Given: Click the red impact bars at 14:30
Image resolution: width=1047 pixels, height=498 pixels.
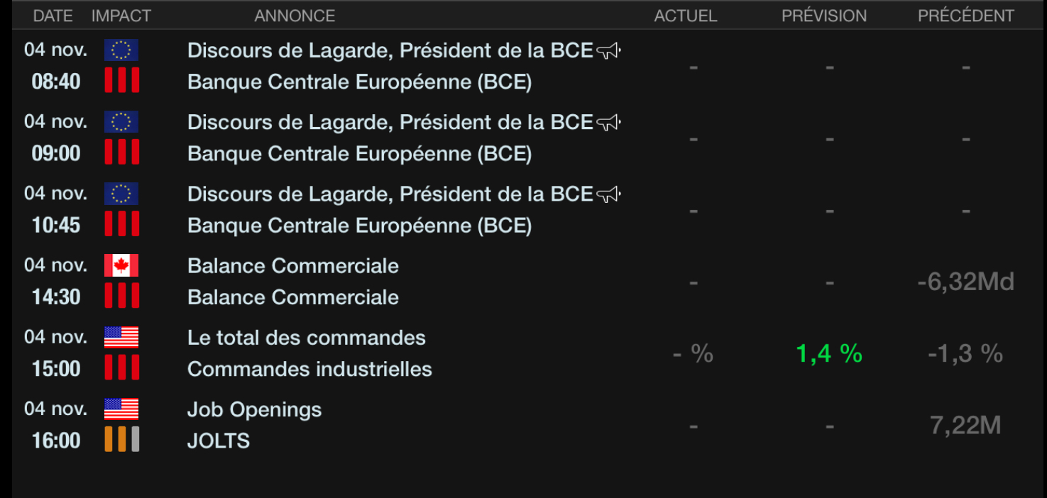Looking at the screenshot, I should pos(121,296).
